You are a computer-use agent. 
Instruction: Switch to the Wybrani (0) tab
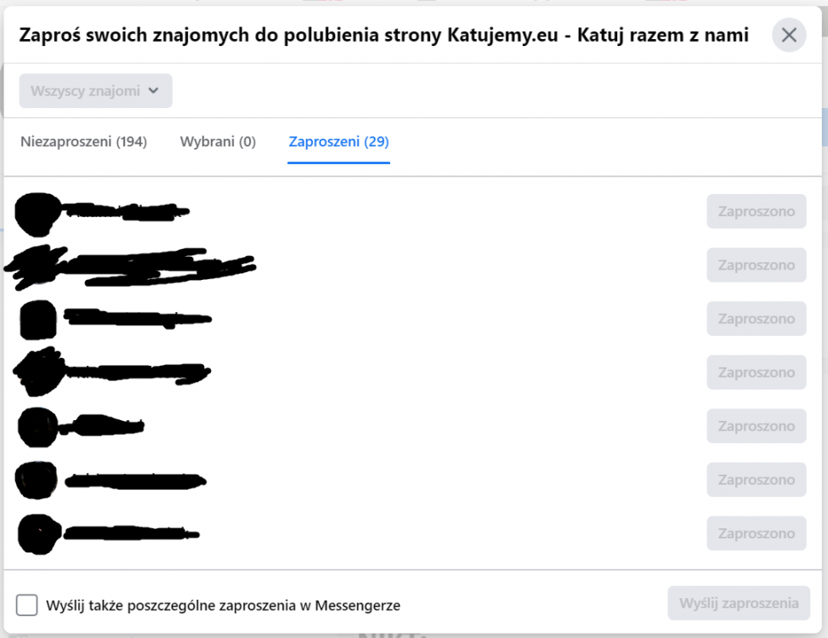[218, 142]
